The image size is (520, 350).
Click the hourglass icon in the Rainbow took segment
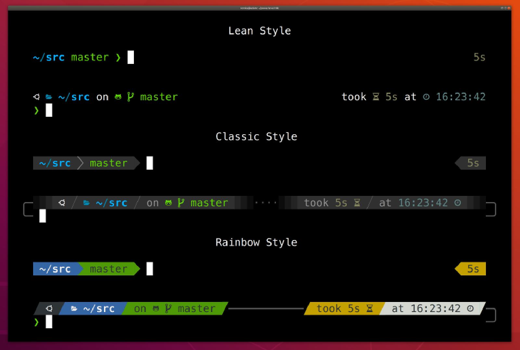370,308
